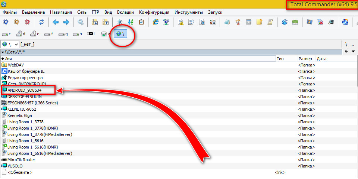Switch to drive e
This screenshot has width=358, height=179.
35,34
